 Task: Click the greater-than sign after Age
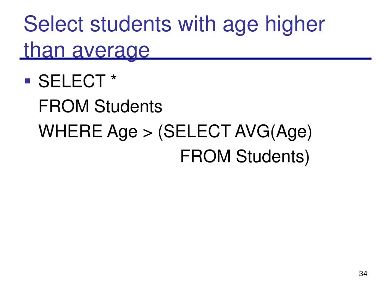tap(148, 133)
